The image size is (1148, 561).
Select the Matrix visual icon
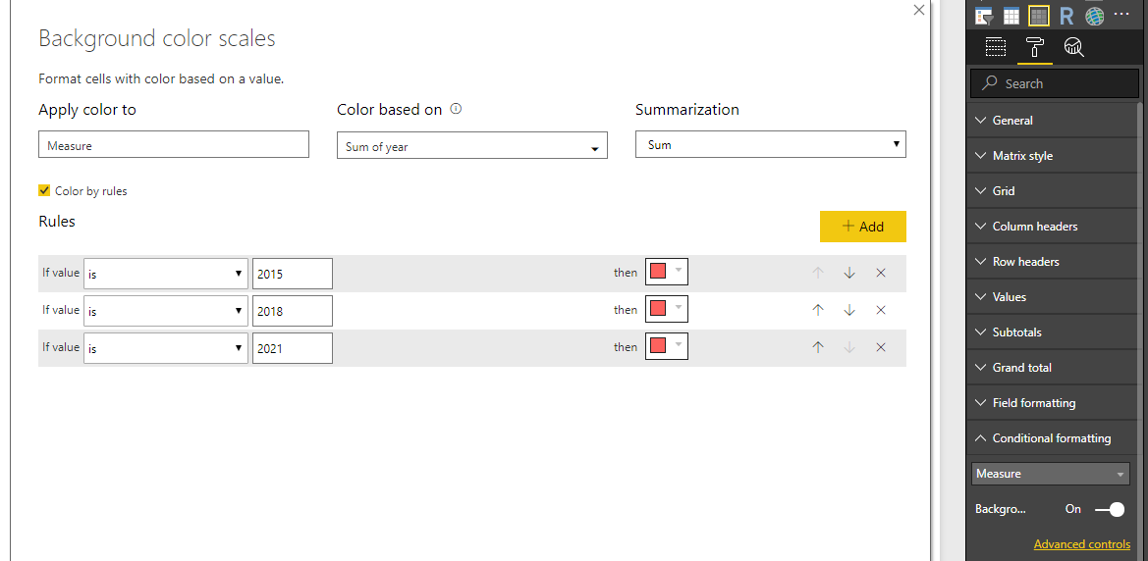tap(1038, 16)
